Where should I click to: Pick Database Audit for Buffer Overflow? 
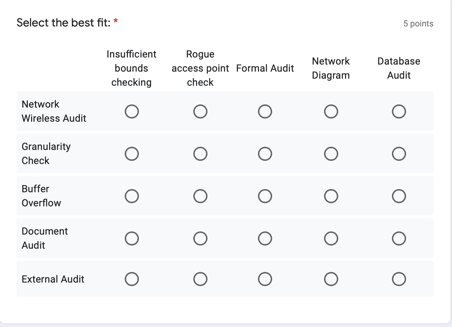[399, 196]
